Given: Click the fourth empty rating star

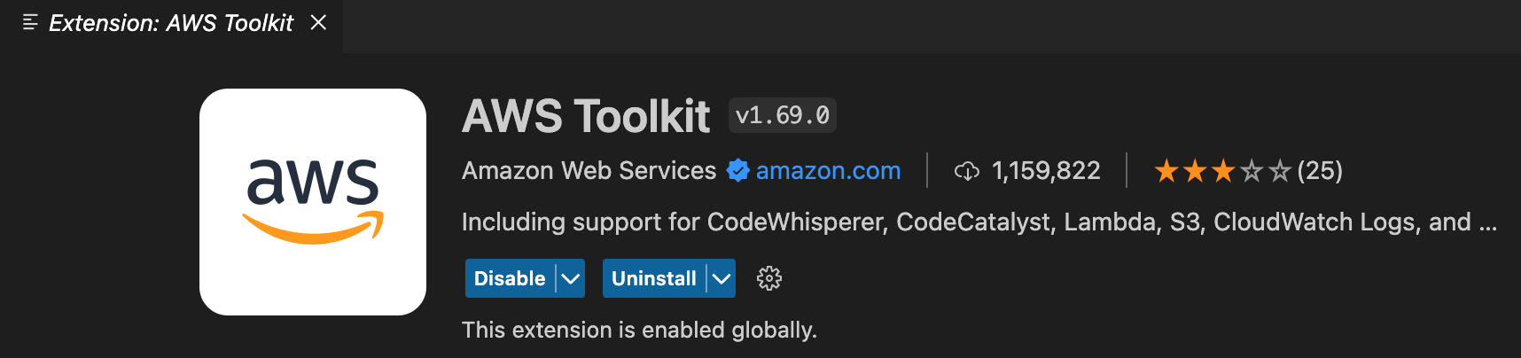Looking at the screenshot, I should pyautogui.click(x=1252, y=170).
